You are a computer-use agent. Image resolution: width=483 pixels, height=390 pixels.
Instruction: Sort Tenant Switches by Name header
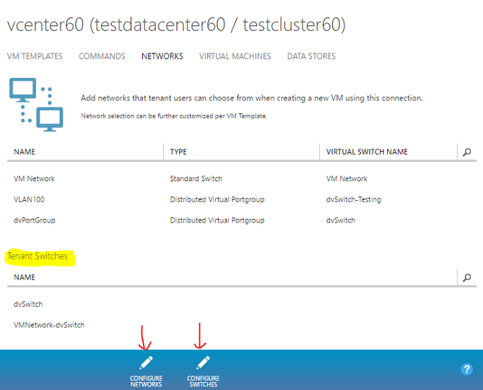point(25,277)
